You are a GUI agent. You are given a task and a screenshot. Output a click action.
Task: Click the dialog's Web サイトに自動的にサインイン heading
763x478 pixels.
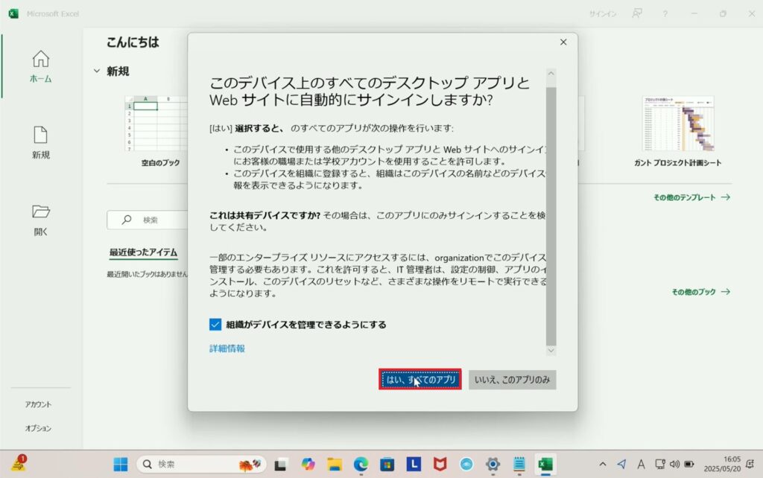370,91
